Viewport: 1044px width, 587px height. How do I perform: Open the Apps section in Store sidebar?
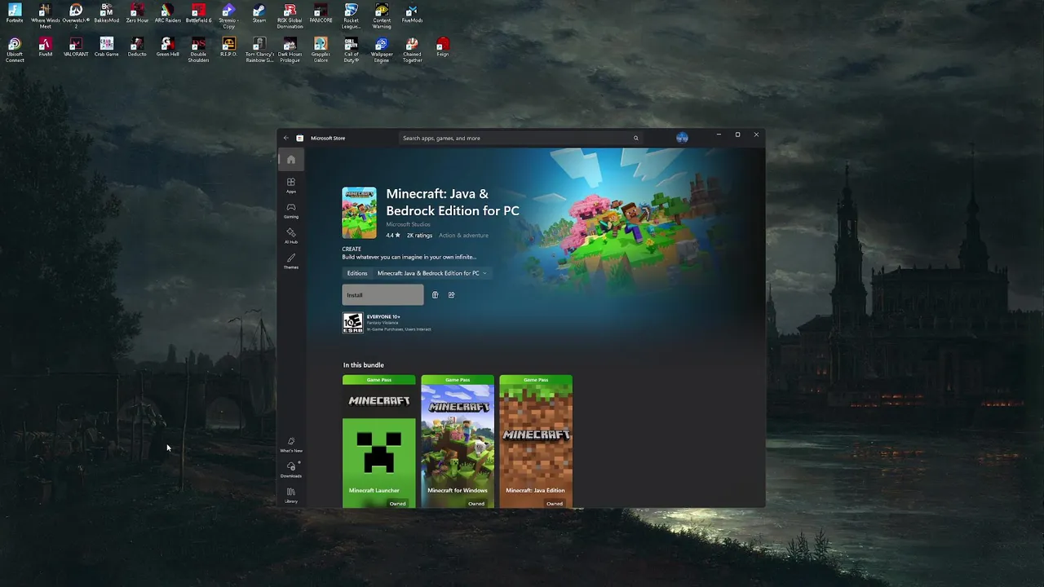tap(290, 185)
